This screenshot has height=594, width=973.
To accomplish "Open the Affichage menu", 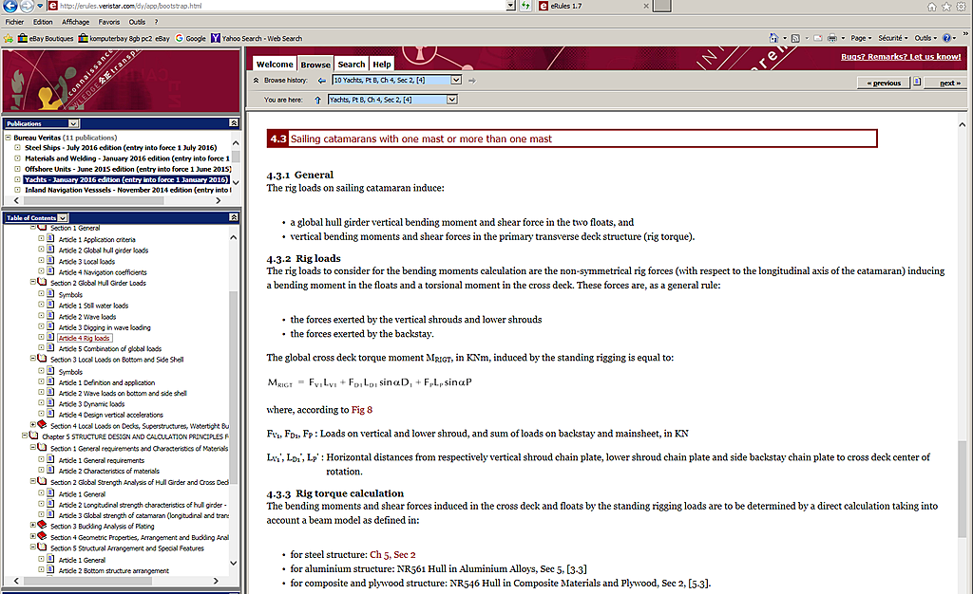I will (76, 22).
